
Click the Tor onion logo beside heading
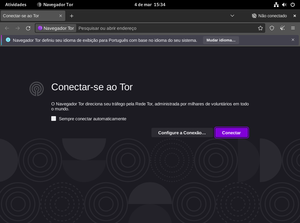coord(37,89)
